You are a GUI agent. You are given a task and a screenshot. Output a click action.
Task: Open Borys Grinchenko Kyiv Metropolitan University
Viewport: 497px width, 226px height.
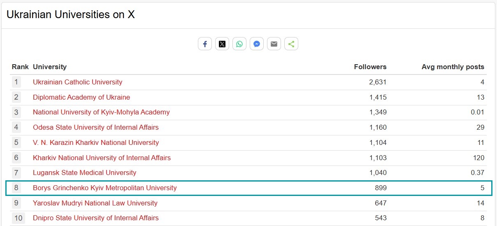point(105,188)
